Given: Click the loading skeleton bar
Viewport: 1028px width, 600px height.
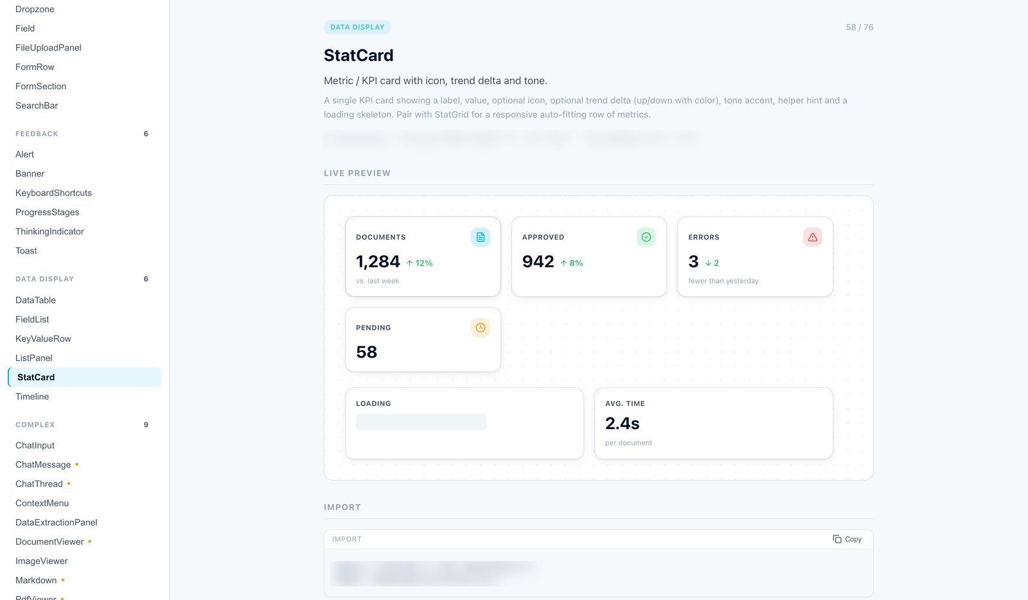Looking at the screenshot, I should 421,422.
